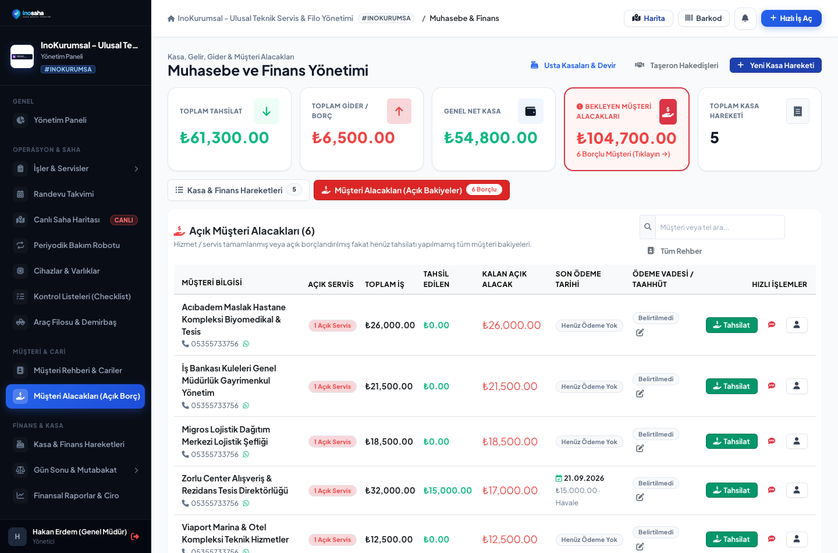The image size is (838, 553).
Task: Open customer profile icon in Acıbadem Maslak row
Action: pos(797,325)
